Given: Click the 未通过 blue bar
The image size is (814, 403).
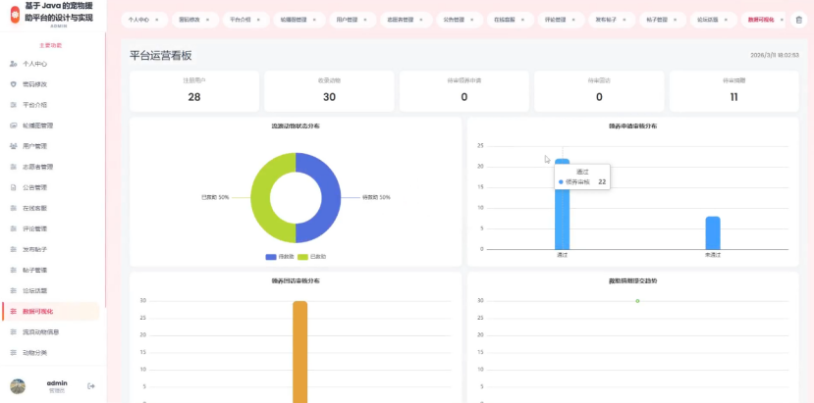Looking at the screenshot, I should 713,233.
